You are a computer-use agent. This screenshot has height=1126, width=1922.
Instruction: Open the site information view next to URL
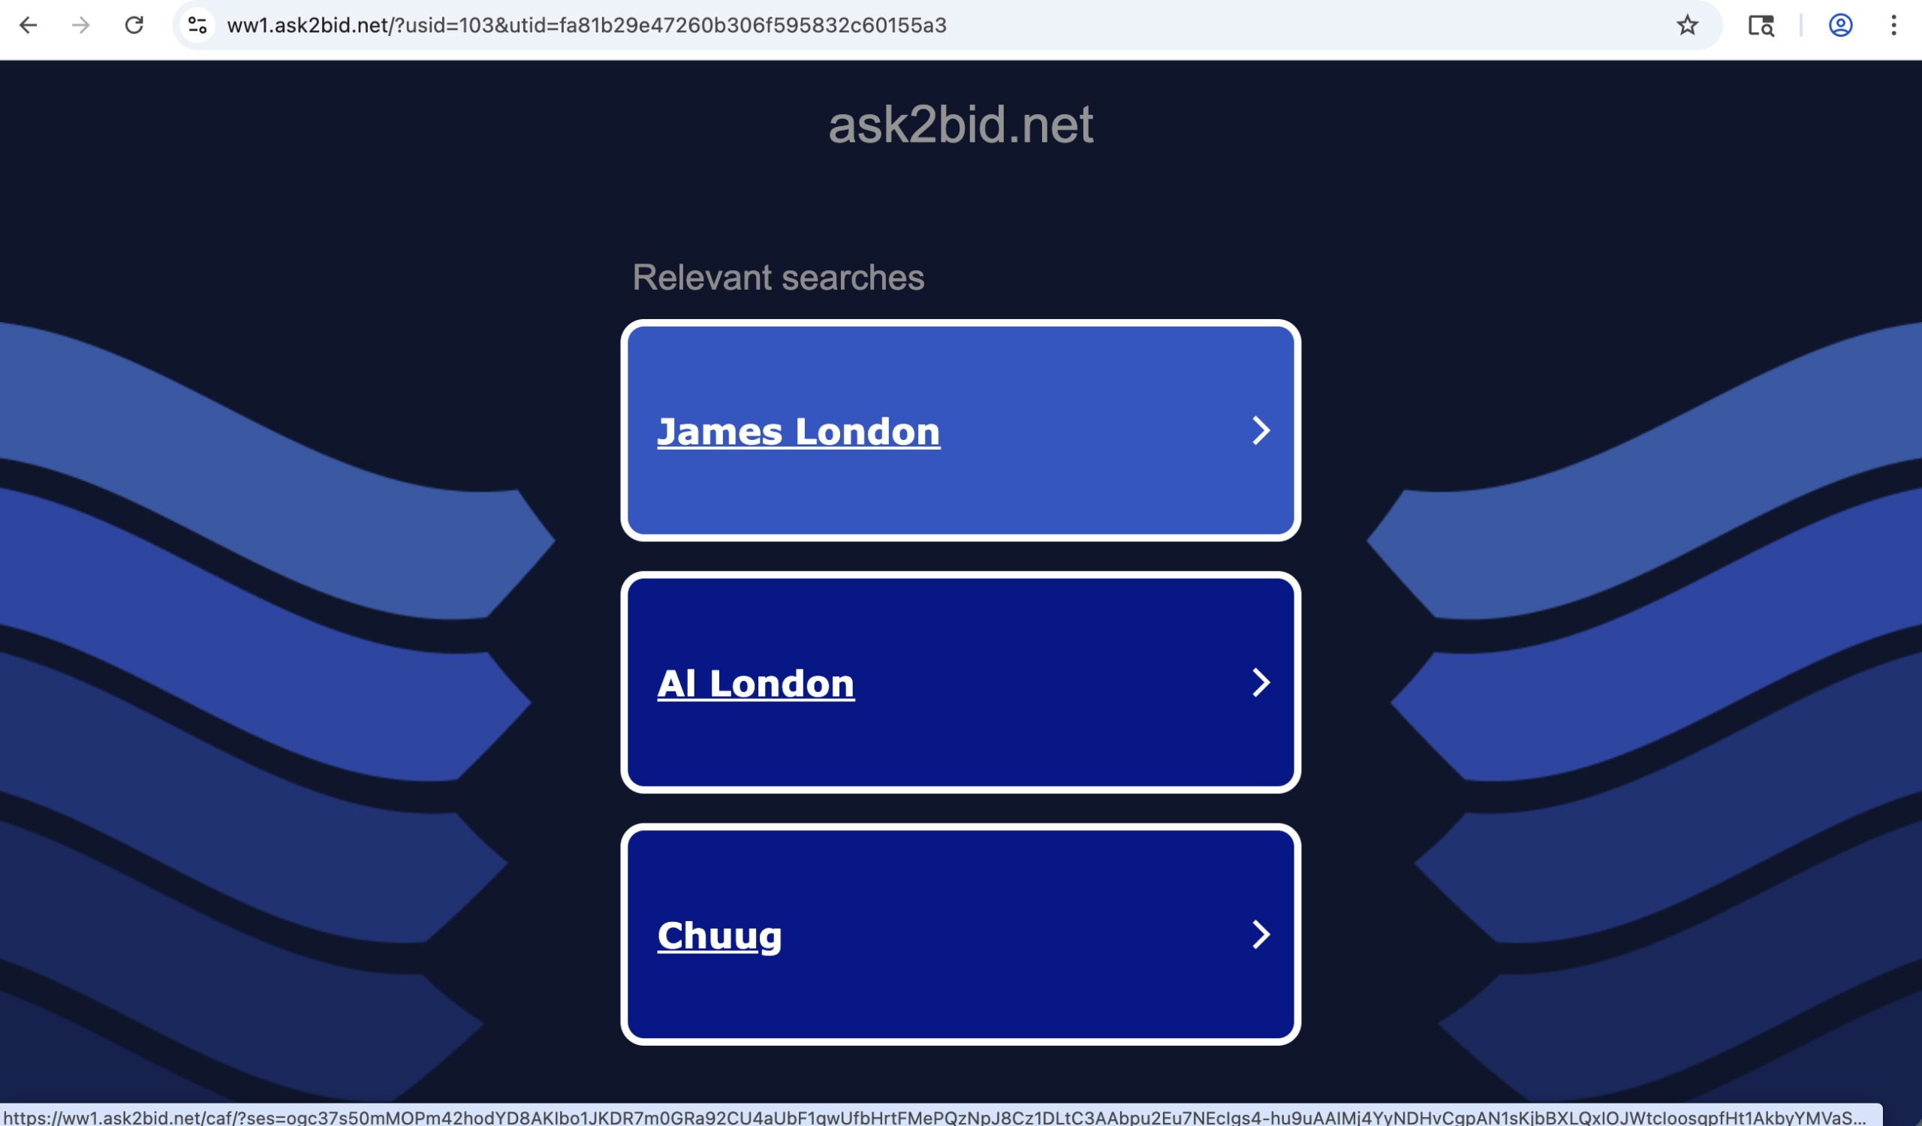197,26
